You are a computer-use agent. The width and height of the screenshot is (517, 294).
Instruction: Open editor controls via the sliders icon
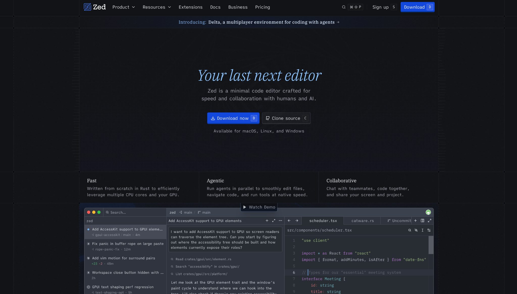tap(429, 230)
